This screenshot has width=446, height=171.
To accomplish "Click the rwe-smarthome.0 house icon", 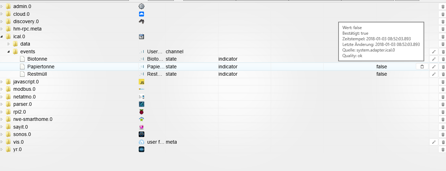I will click(142, 119).
